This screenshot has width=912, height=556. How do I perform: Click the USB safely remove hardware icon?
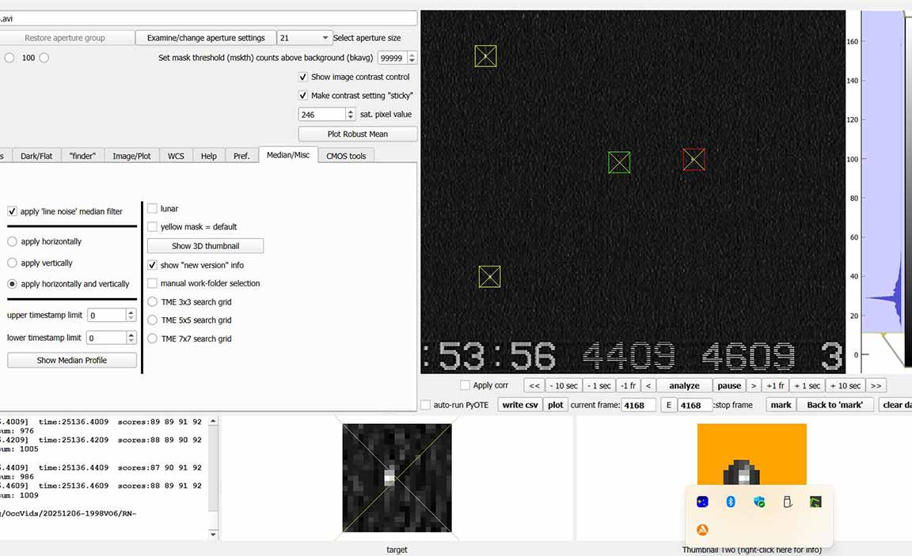[787, 501]
